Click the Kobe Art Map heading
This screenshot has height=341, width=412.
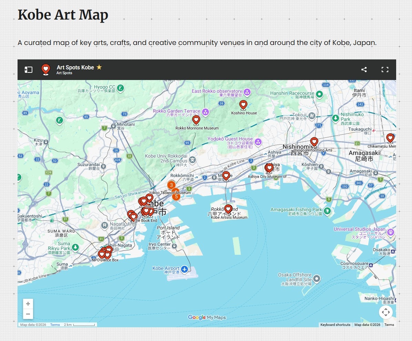63,15
